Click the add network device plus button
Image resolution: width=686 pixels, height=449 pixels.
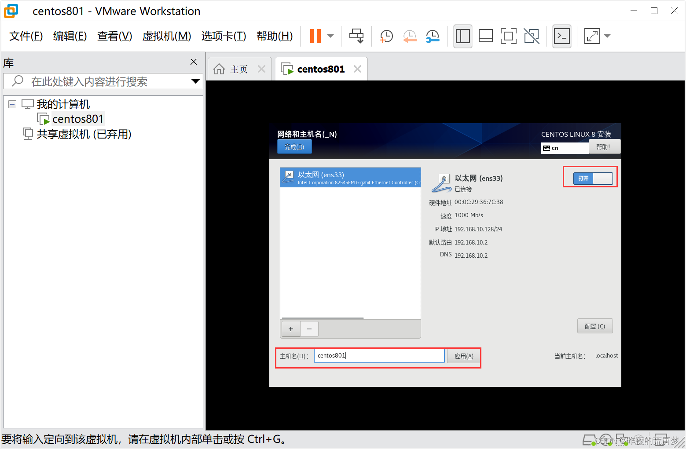(291, 329)
